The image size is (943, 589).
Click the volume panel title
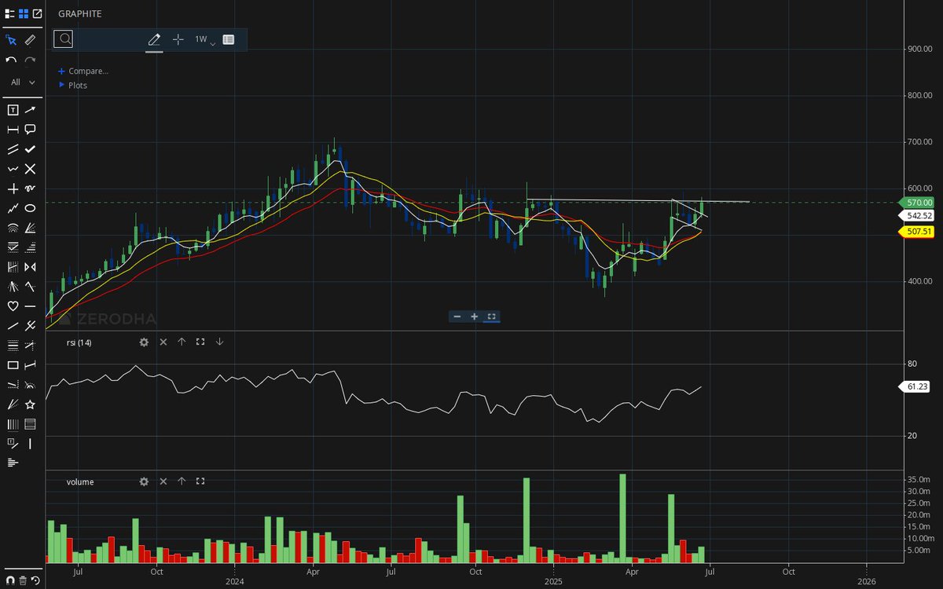pos(80,481)
